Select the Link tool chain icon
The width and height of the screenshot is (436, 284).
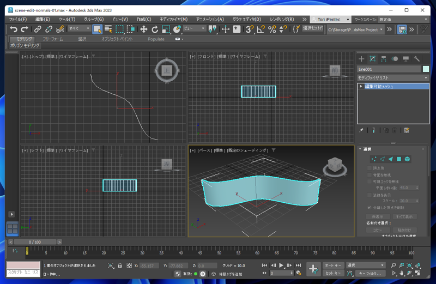click(38, 29)
